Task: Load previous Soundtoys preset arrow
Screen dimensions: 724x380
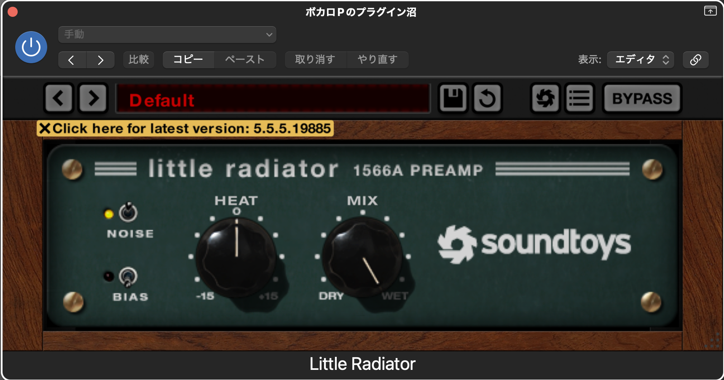Action: pyautogui.click(x=59, y=99)
